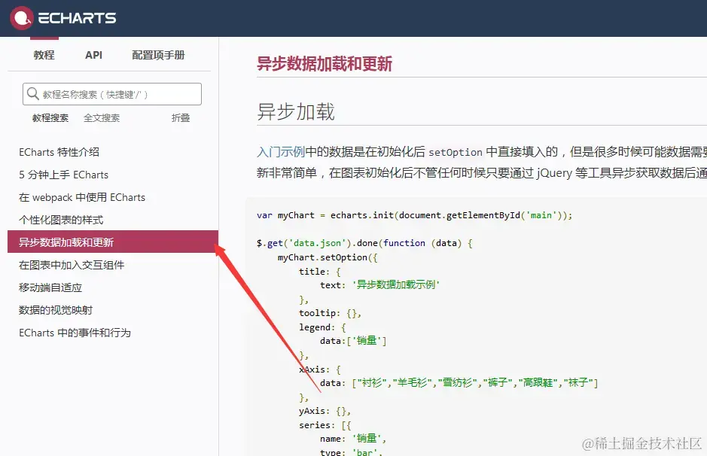
Task: Select the 教程搜索 search mode
Action: [50, 118]
